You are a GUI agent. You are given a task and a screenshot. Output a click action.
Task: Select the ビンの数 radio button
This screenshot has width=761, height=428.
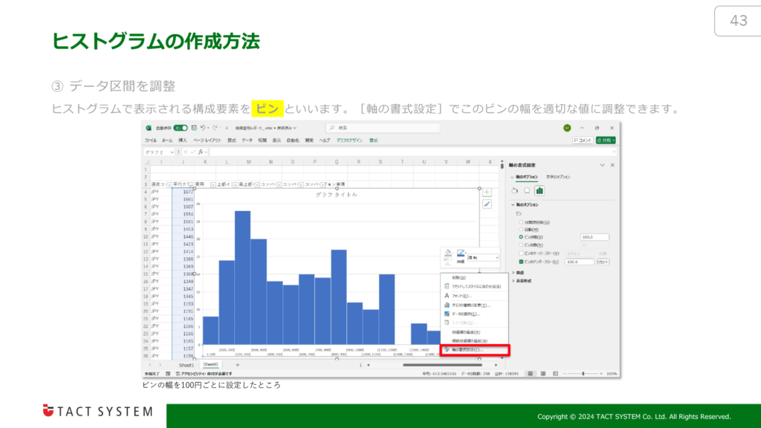click(x=521, y=245)
